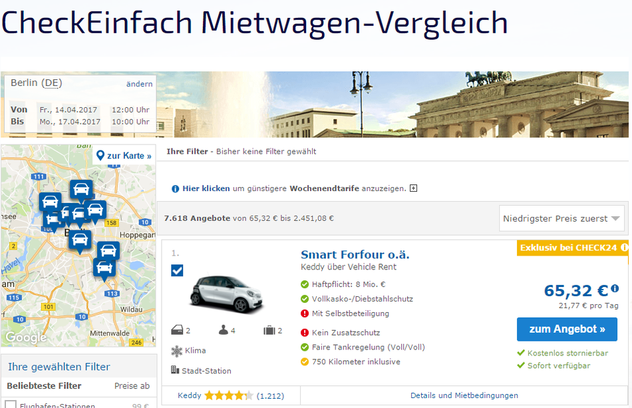Click the car station marker beside the 113 road sign

point(104,269)
